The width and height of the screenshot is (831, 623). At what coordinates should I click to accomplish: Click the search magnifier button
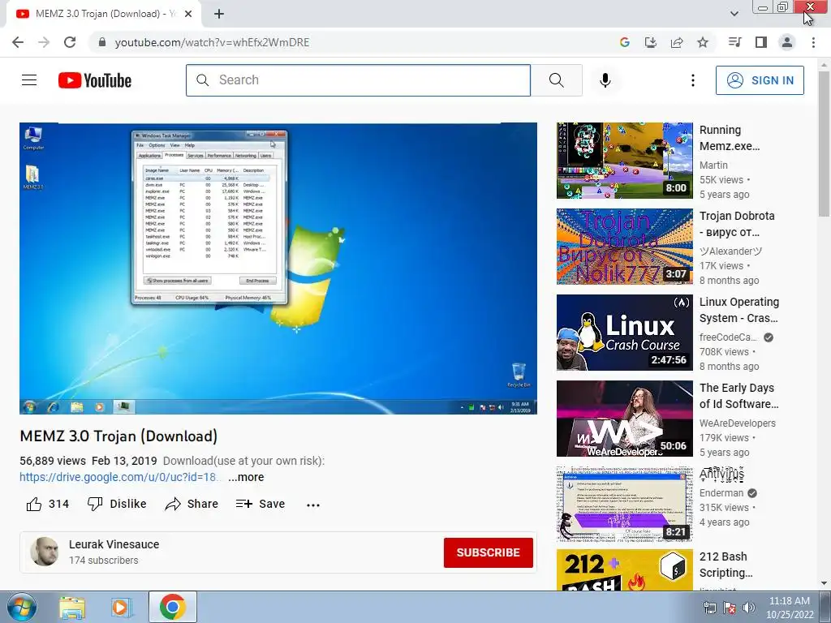coord(557,80)
